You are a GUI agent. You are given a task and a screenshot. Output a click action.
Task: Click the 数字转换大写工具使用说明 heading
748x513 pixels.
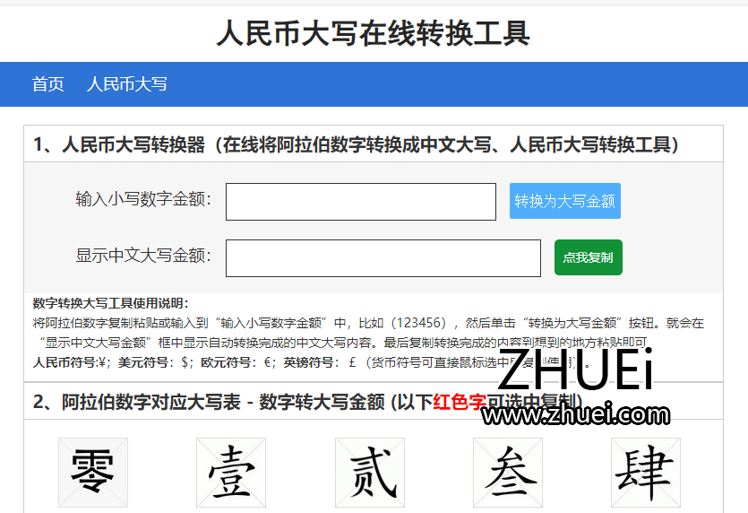click(x=110, y=303)
